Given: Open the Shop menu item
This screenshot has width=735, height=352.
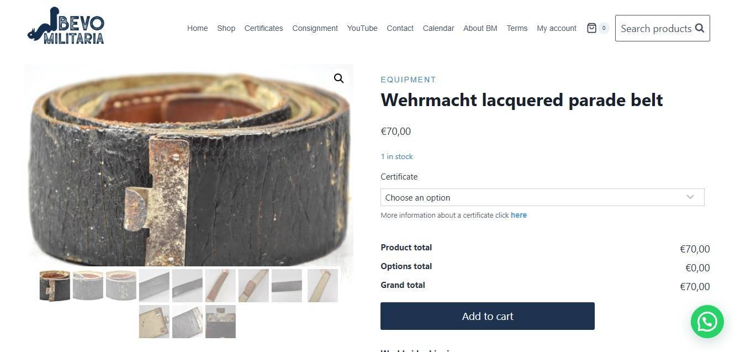Looking at the screenshot, I should [226, 28].
